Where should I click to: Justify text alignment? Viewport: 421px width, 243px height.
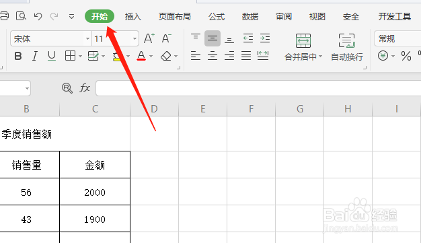(x=246, y=56)
